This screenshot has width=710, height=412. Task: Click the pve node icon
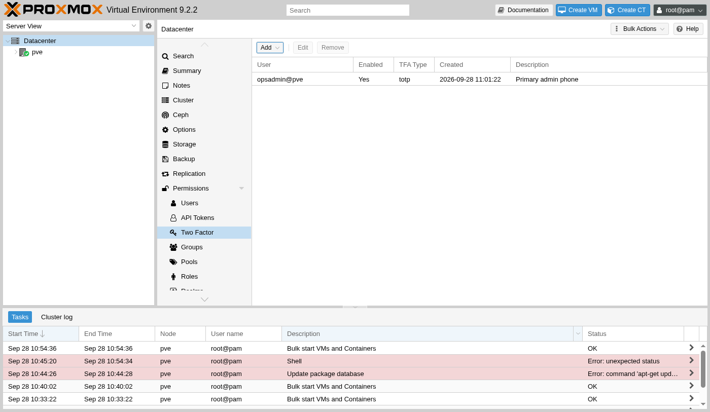pyautogui.click(x=24, y=52)
